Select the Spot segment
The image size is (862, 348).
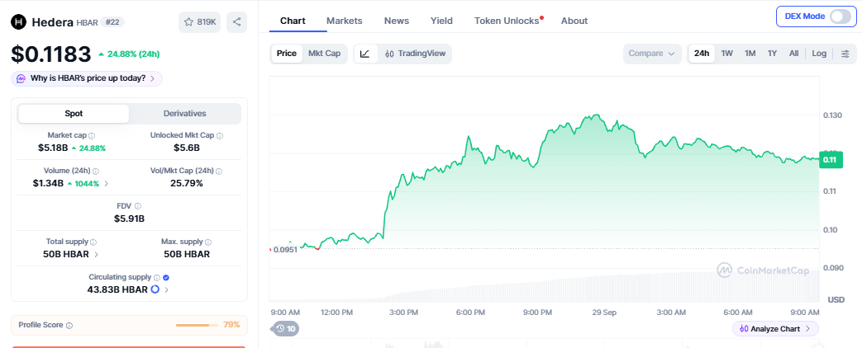(74, 114)
